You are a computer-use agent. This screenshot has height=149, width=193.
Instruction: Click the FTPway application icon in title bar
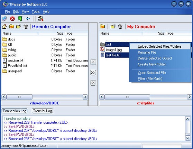[x=5, y=4]
